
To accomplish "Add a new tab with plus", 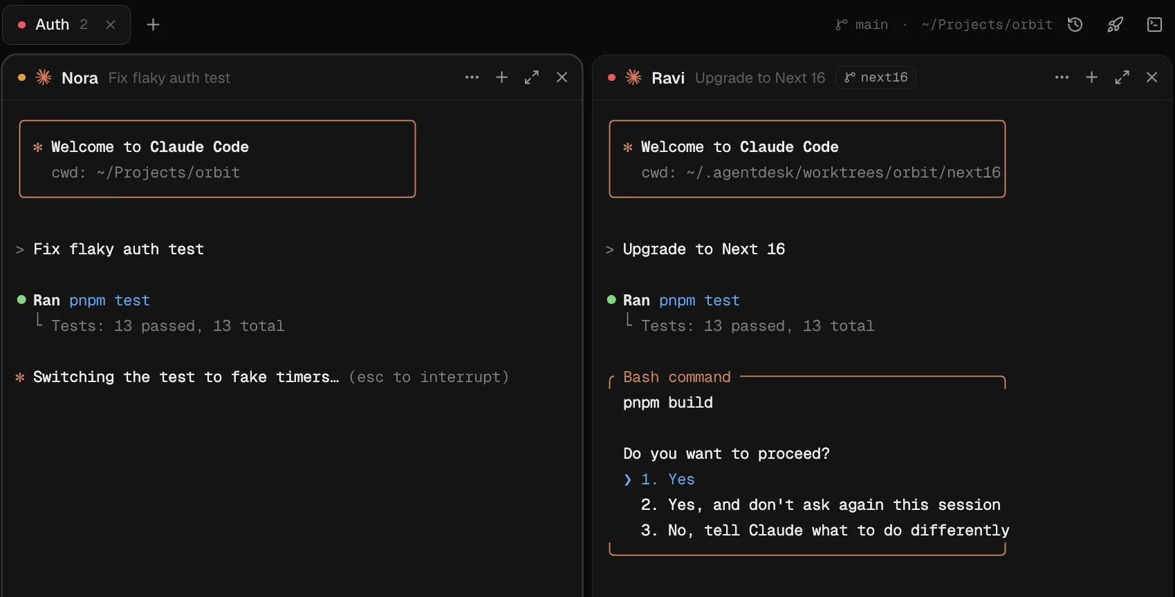I will (153, 25).
